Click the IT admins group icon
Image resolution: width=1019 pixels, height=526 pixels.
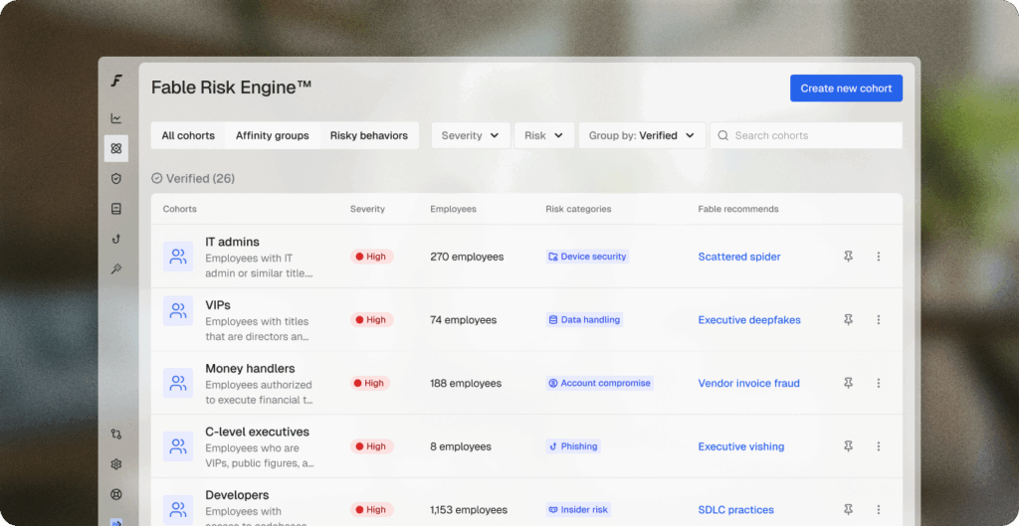(x=178, y=257)
